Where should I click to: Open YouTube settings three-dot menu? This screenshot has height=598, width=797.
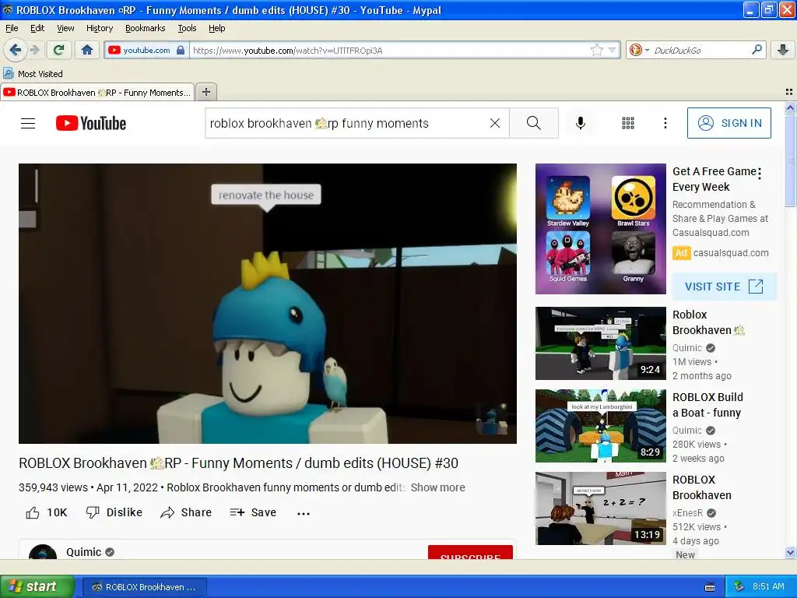665,123
